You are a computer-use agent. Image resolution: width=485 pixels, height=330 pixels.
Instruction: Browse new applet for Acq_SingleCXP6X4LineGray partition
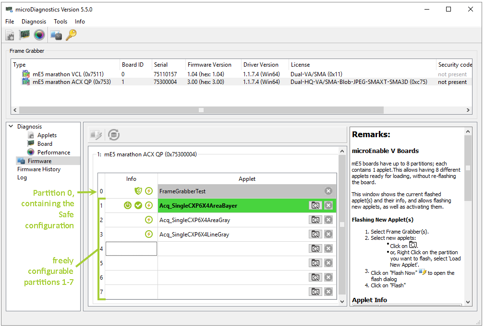pyautogui.click(x=315, y=234)
